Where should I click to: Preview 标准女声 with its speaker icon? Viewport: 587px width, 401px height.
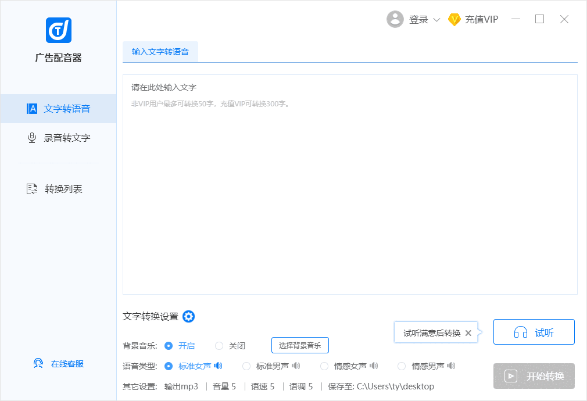tap(217, 366)
